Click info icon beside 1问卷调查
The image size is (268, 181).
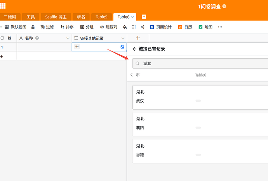click(x=224, y=6)
